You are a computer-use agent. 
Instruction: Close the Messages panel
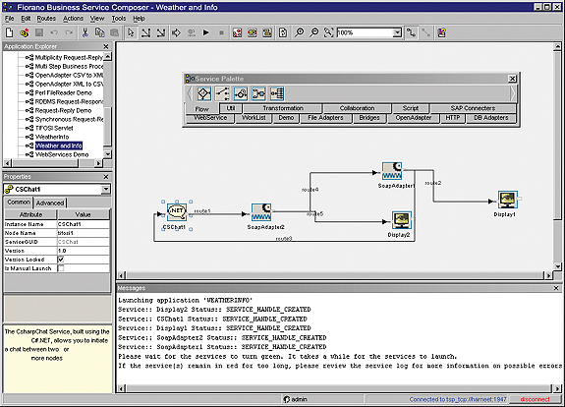(x=556, y=288)
